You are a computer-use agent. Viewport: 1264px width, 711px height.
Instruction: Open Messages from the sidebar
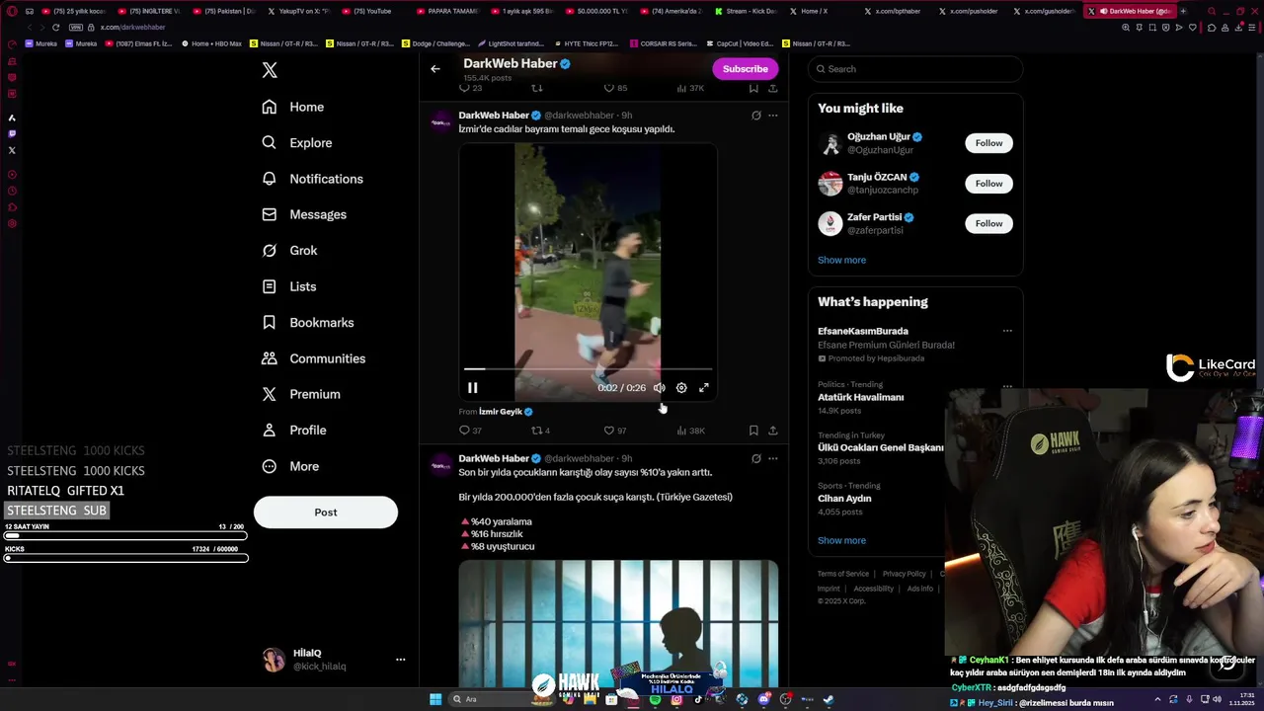304,214
